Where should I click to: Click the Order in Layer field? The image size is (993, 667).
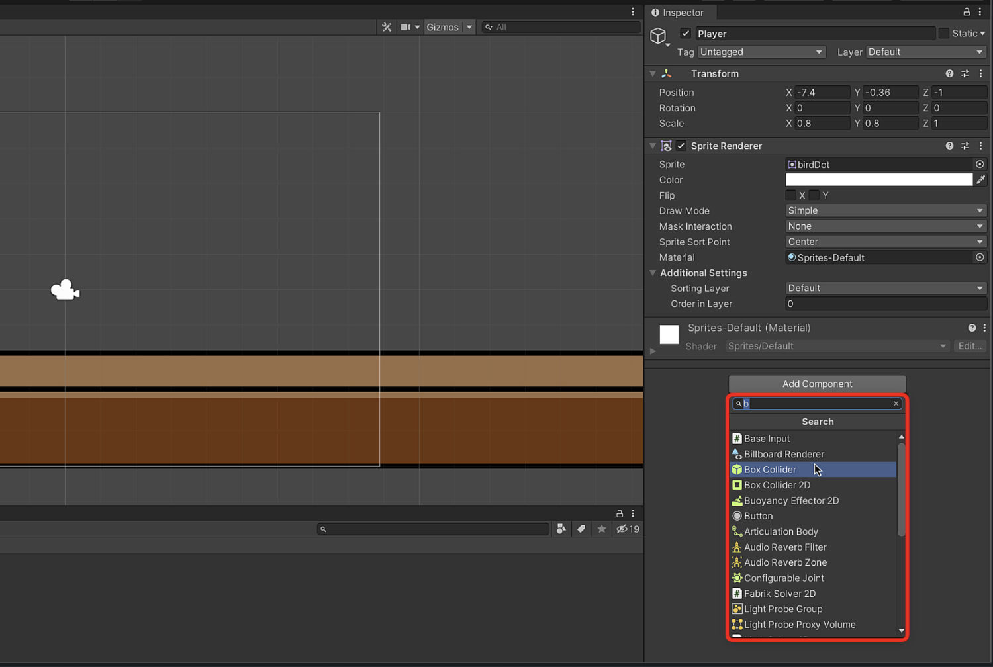886,304
